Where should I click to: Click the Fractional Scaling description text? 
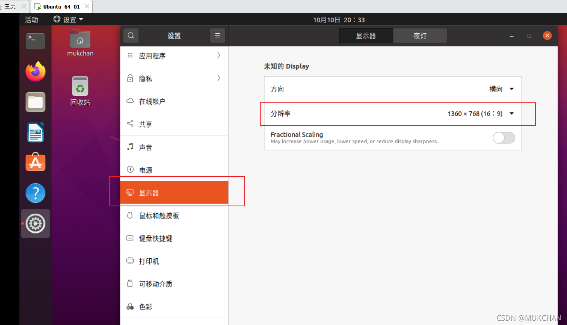click(354, 142)
